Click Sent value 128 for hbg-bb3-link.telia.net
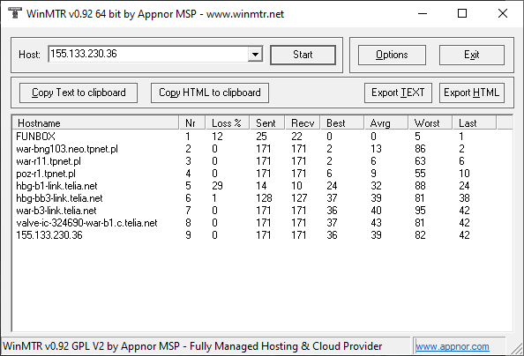Image resolution: width=524 pixels, height=356 pixels. (264, 198)
